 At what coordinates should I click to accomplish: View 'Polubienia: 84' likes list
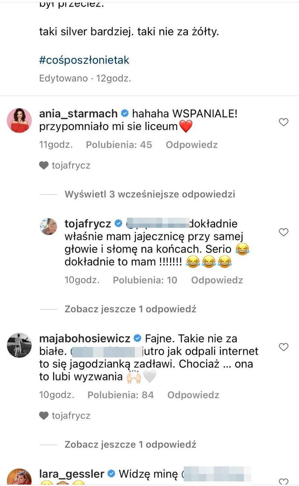point(120,395)
